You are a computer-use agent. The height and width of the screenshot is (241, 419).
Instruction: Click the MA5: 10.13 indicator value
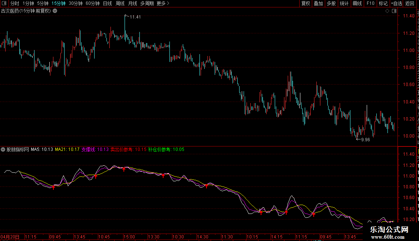(42, 150)
